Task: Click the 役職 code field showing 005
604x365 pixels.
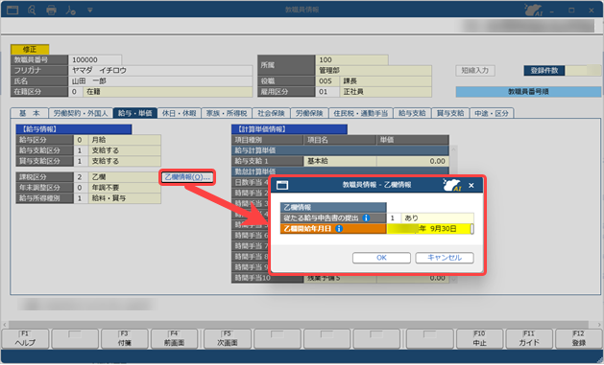Action: (x=326, y=81)
